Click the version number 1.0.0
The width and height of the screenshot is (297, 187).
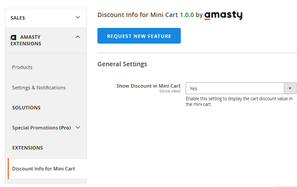tap(187, 15)
